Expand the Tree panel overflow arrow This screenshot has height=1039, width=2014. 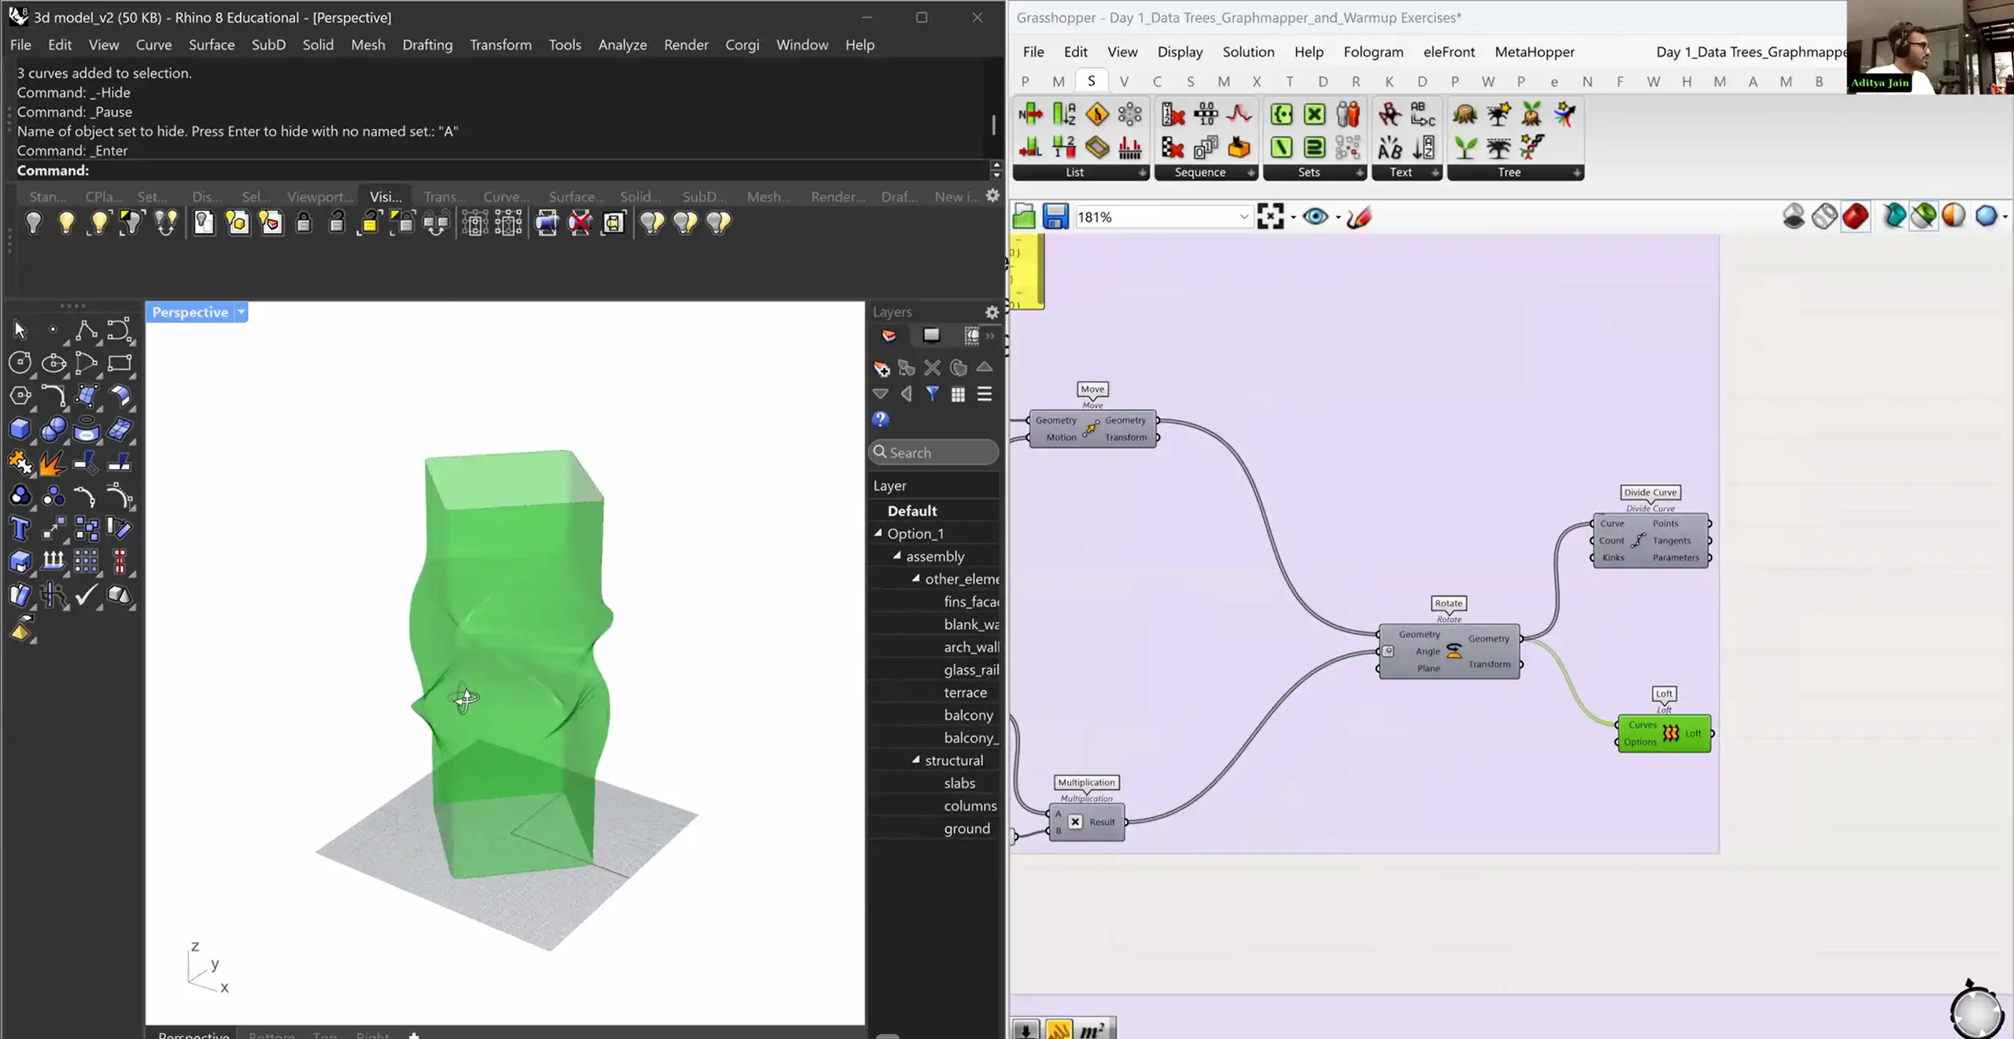[x=1577, y=172]
